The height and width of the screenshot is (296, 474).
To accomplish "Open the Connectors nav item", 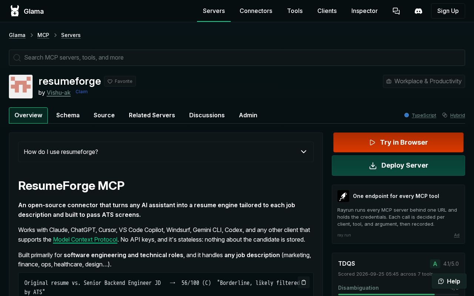I will coord(256,11).
